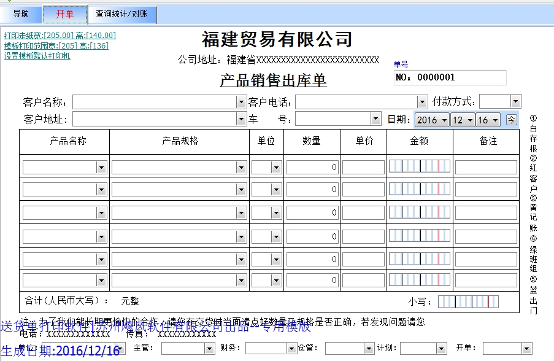The width and height of the screenshot is (554, 361).
Task: Click the 金额 grid in fifth row
Action: tap(420, 259)
